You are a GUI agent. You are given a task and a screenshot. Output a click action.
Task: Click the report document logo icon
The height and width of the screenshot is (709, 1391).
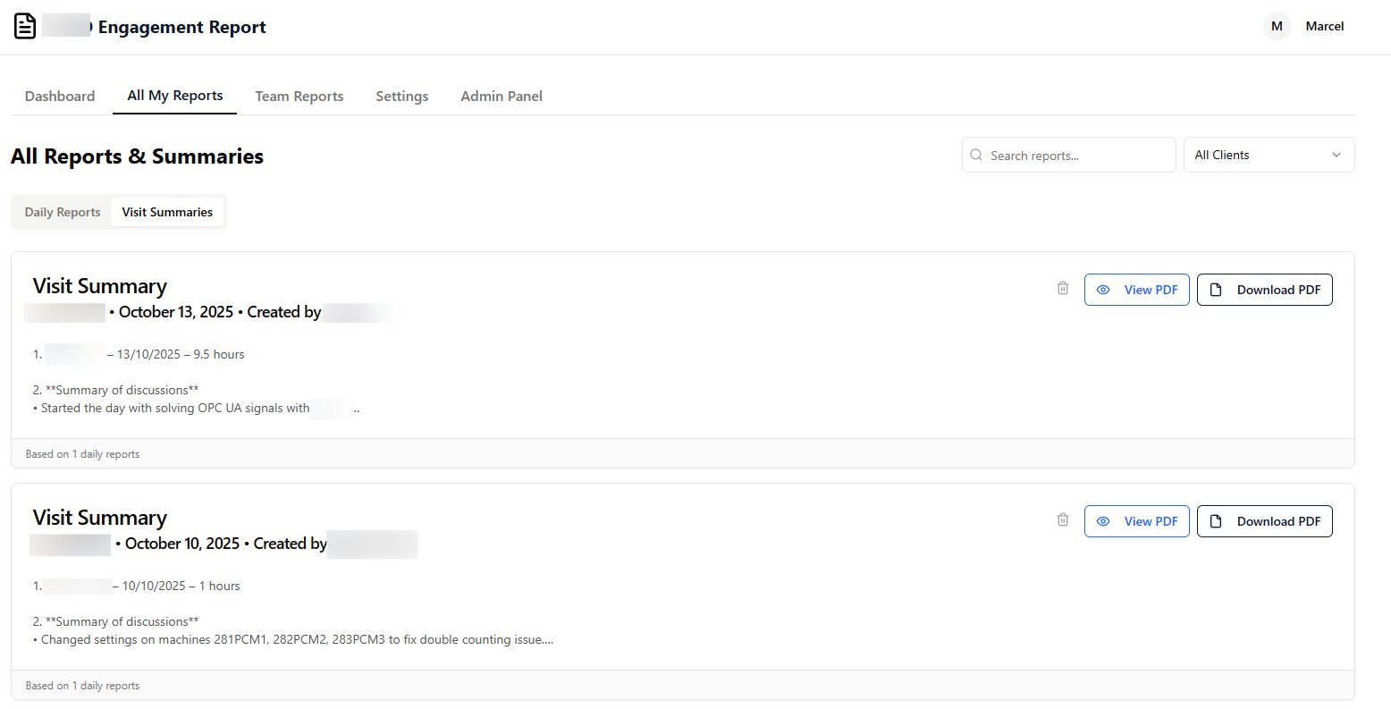[25, 27]
